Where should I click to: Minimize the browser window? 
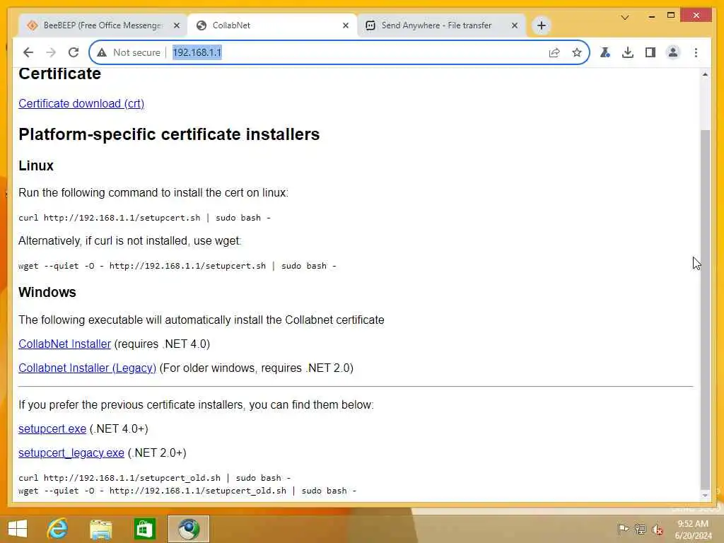pyautogui.click(x=651, y=16)
